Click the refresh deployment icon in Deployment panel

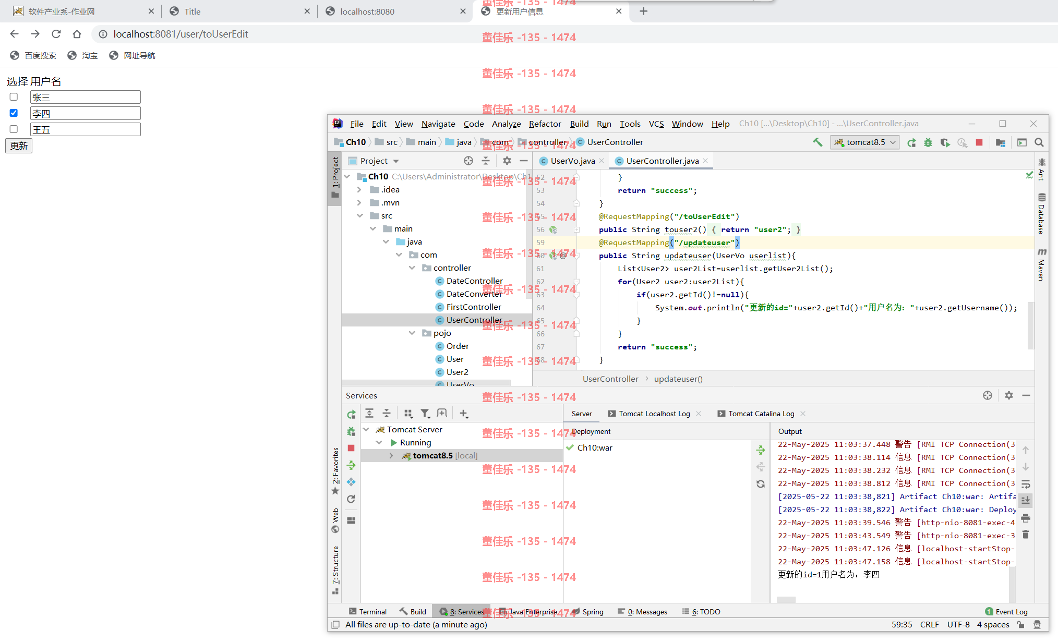coord(761,484)
